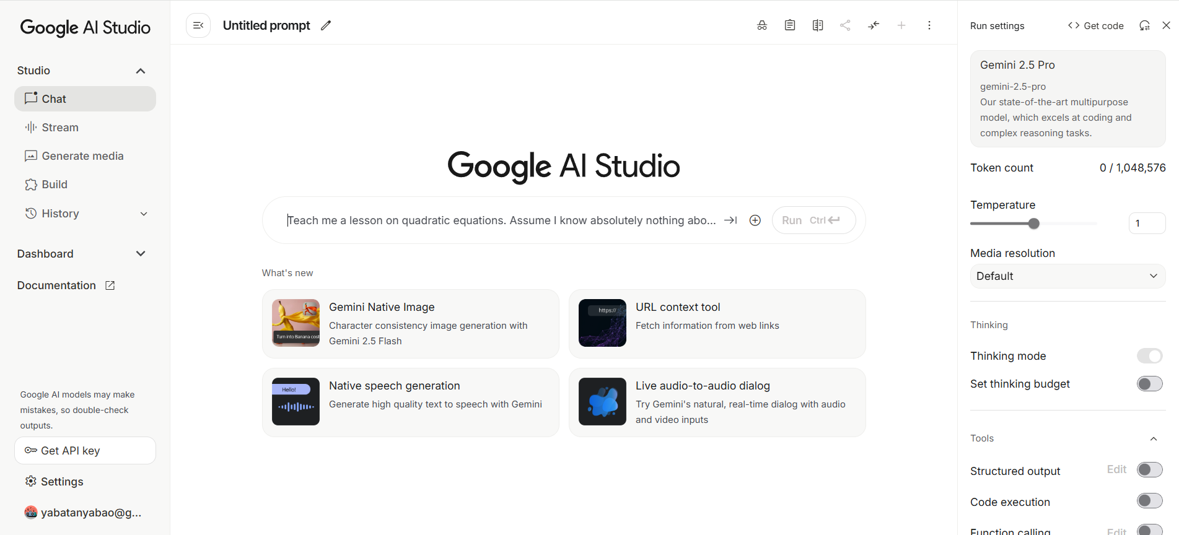The width and height of the screenshot is (1179, 535).
Task: Open the Gemini 2.5 Pro model selector
Action: click(x=1067, y=99)
